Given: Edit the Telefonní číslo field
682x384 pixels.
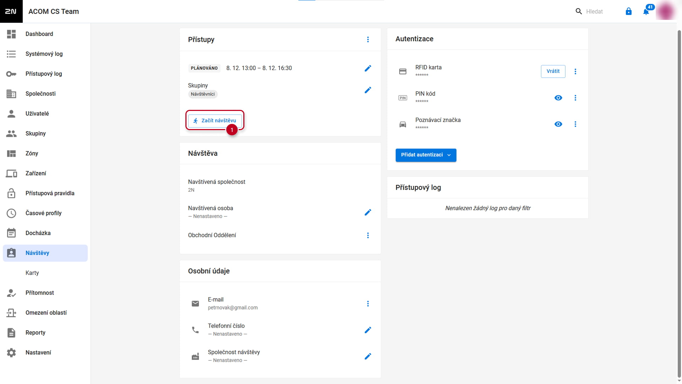Looking at the screenshot, I should click(x=368, y=330).
